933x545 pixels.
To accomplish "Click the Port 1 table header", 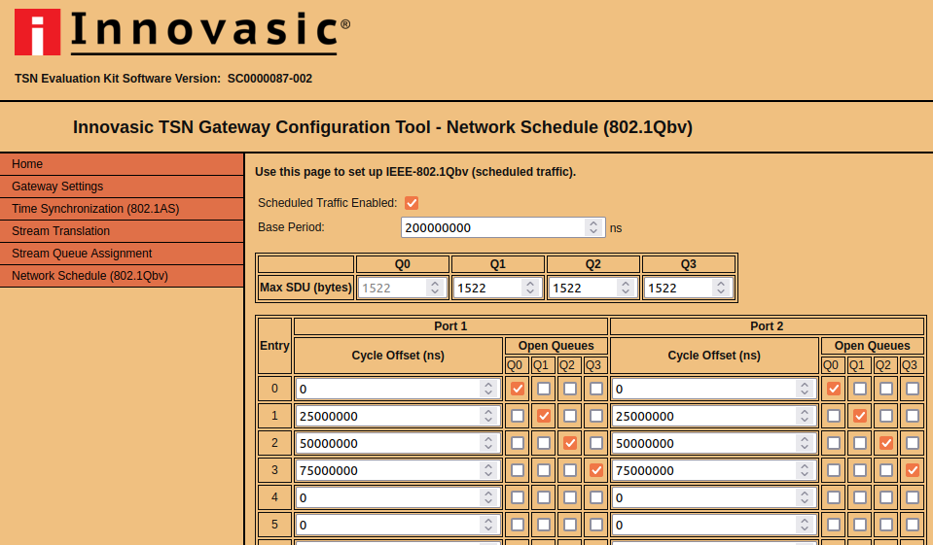I will 450,326.
